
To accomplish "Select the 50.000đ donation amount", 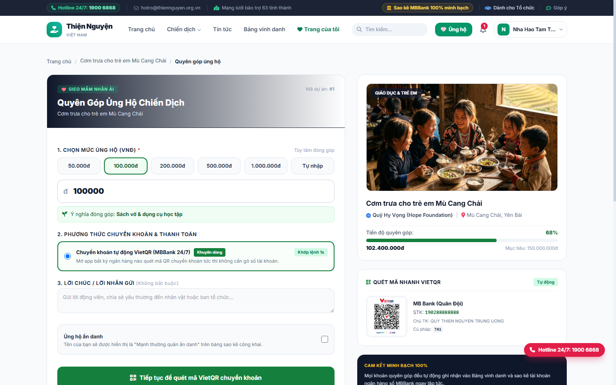I will 79,166.
